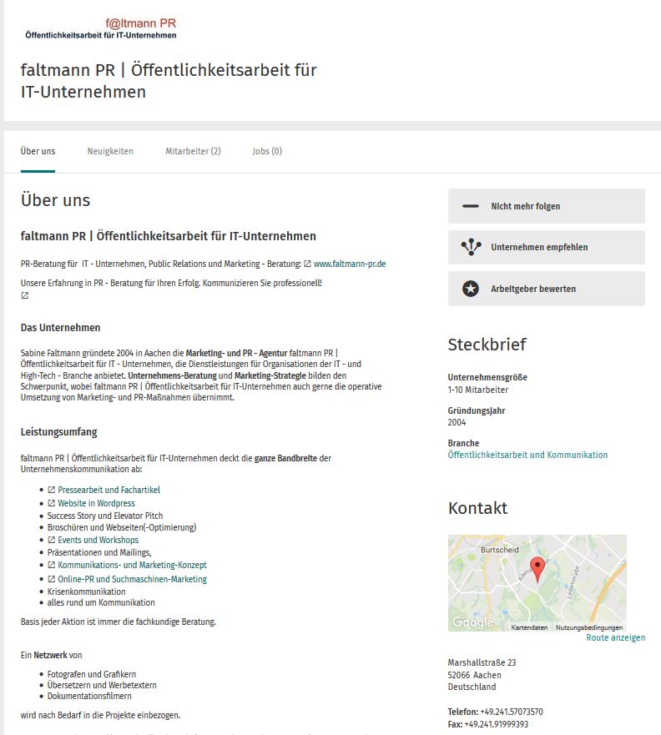Viewport: 661px width, 735px height.
Task: Click list item Broschüren und Webseiten(-Optimierung)
Action: click(122, 527)
